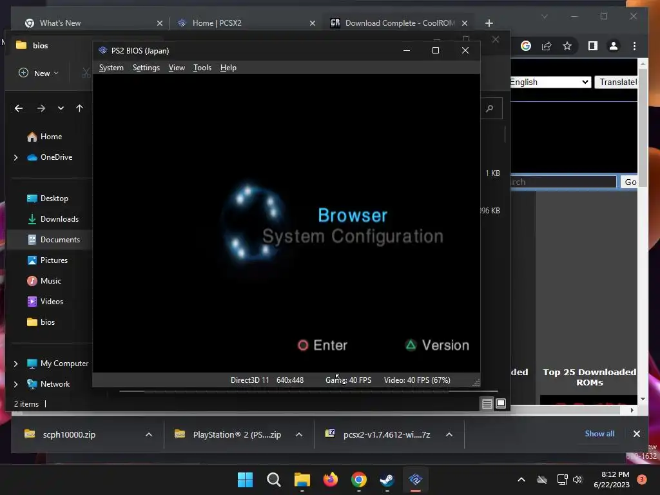The width and height of the screenshot is (660, 495).
Task: Open scph10000.zip download options chevron
Action: pos(149,434)
